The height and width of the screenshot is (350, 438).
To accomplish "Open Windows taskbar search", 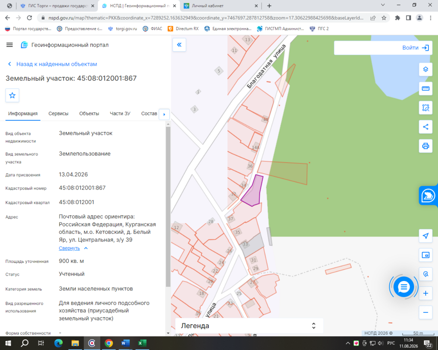I will click(x=25, y=343).
